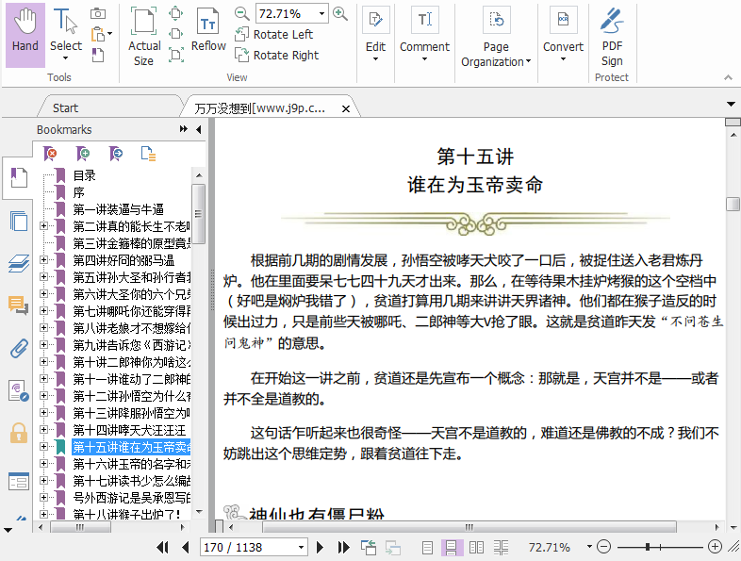Screen dimensions: 741x561
Task: Switch to the Start tab
Action: [65, 107]
